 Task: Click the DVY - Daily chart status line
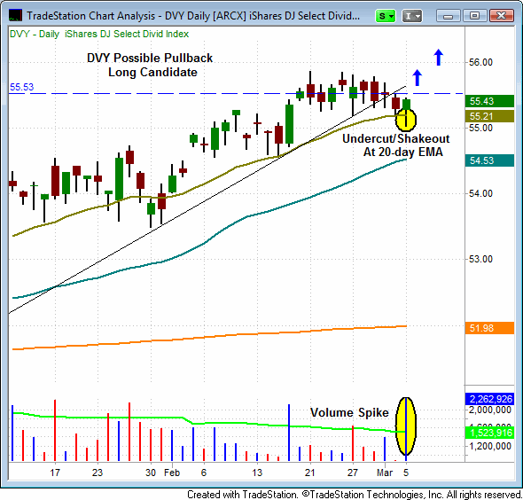point(99,34)
